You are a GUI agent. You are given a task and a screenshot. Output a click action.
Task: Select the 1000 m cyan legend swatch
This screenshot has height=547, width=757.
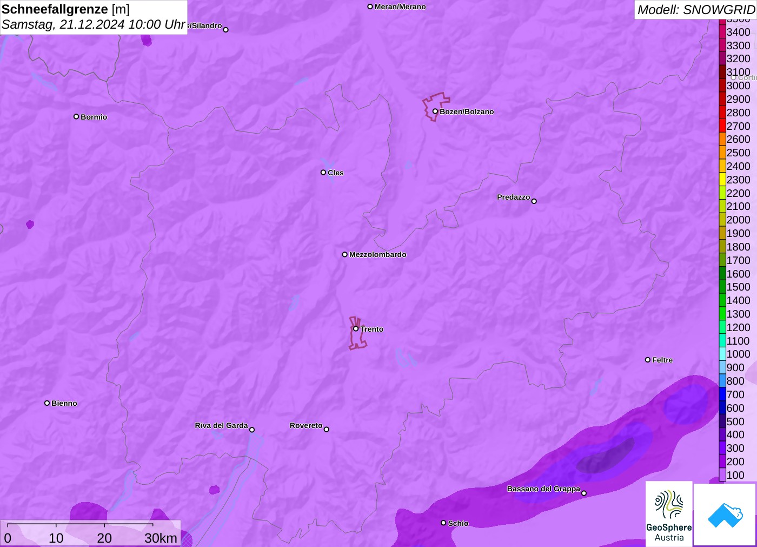coord(722,354)
